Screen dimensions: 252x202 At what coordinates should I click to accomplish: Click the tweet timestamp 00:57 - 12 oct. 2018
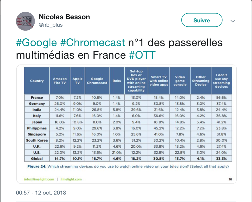pos(41,193)
